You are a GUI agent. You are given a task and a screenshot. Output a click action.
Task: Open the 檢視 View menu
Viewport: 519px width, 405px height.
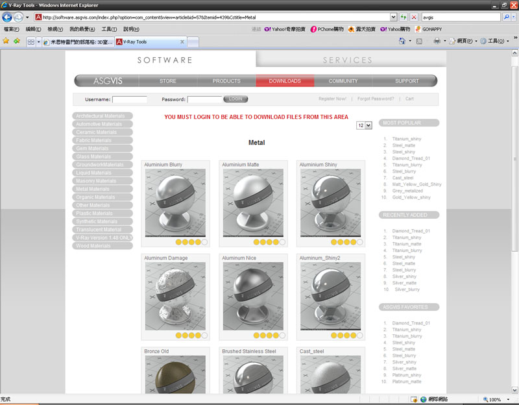[x=55, y=29]
